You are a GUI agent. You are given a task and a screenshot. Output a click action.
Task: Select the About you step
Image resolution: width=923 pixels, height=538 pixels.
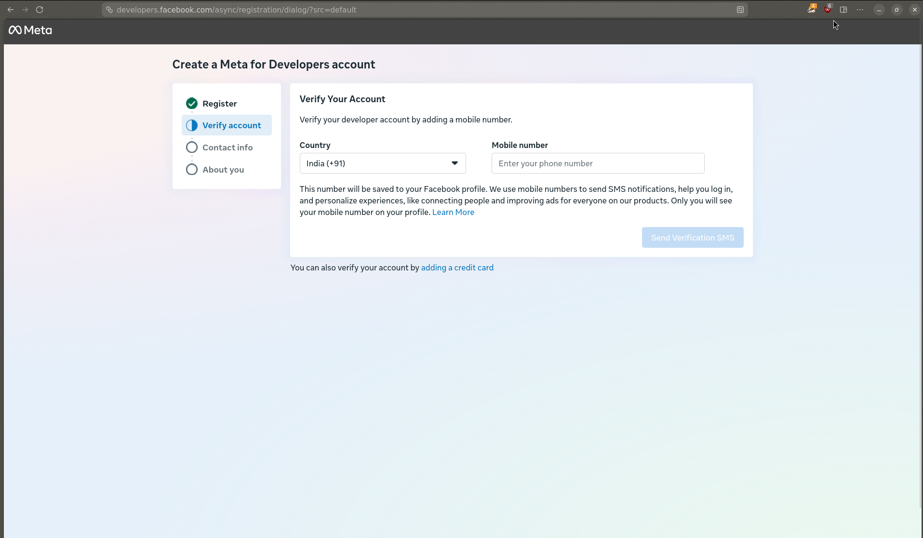[x=227, y=169]
